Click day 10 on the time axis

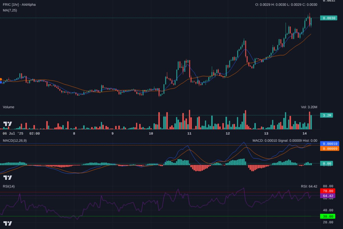pos(151,133)
